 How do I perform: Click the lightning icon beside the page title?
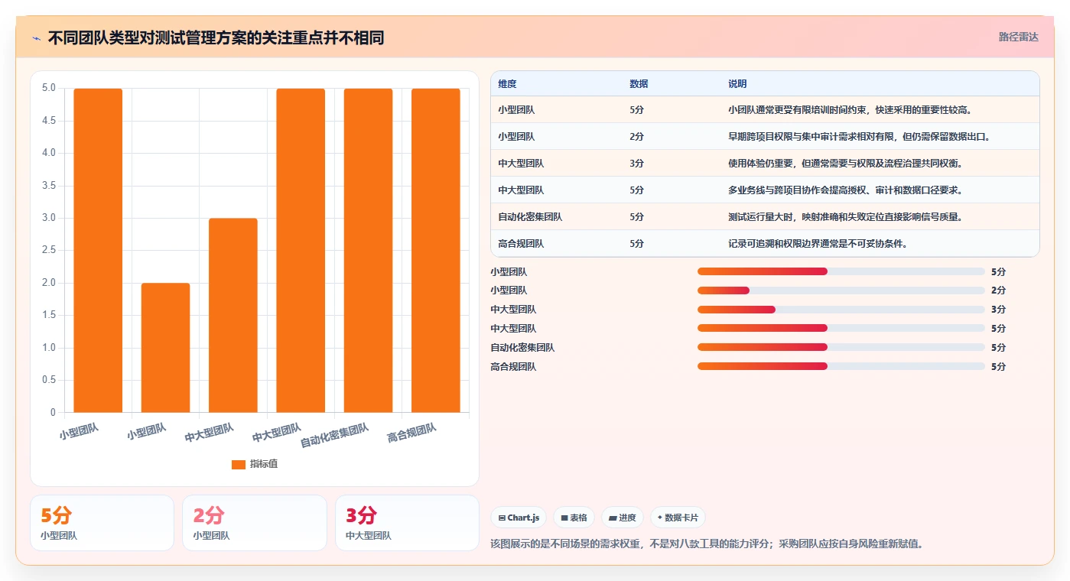point(36,37)
